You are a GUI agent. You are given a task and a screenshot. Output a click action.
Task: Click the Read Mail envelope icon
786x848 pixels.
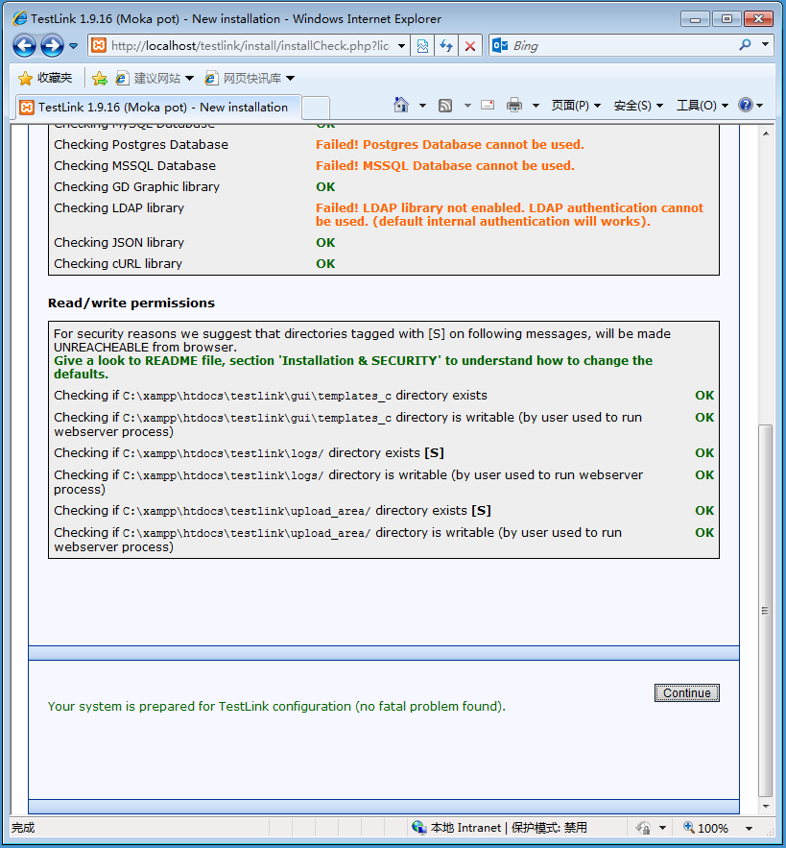tap(488, 105)
